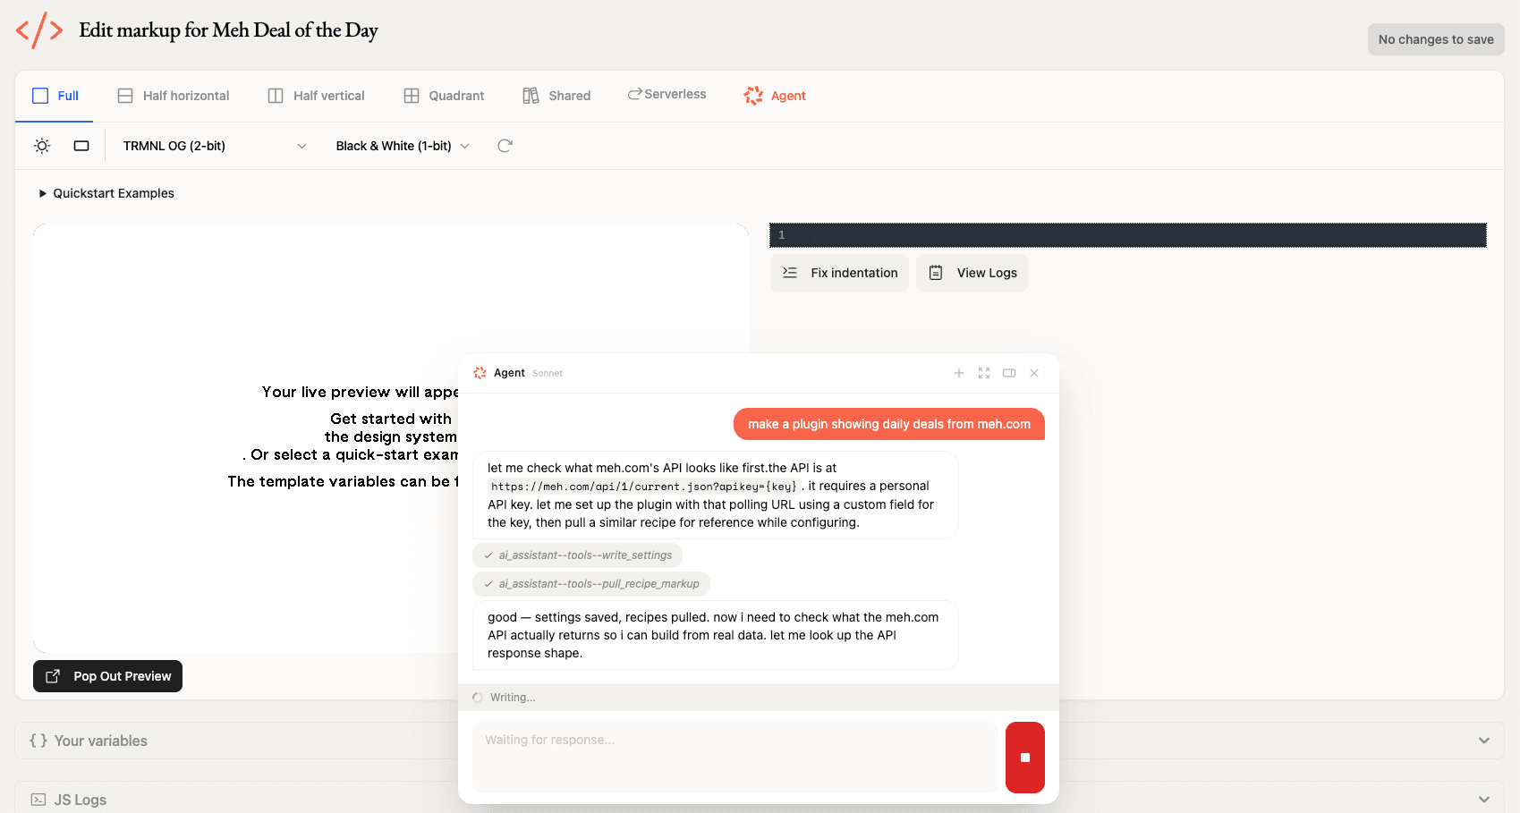Click into code editor line 1
Viewport: 1520px width, 813px height.
[1128, 235]
